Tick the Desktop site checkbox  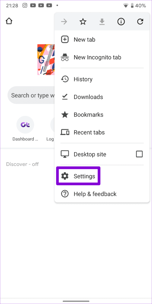point(139,154)
